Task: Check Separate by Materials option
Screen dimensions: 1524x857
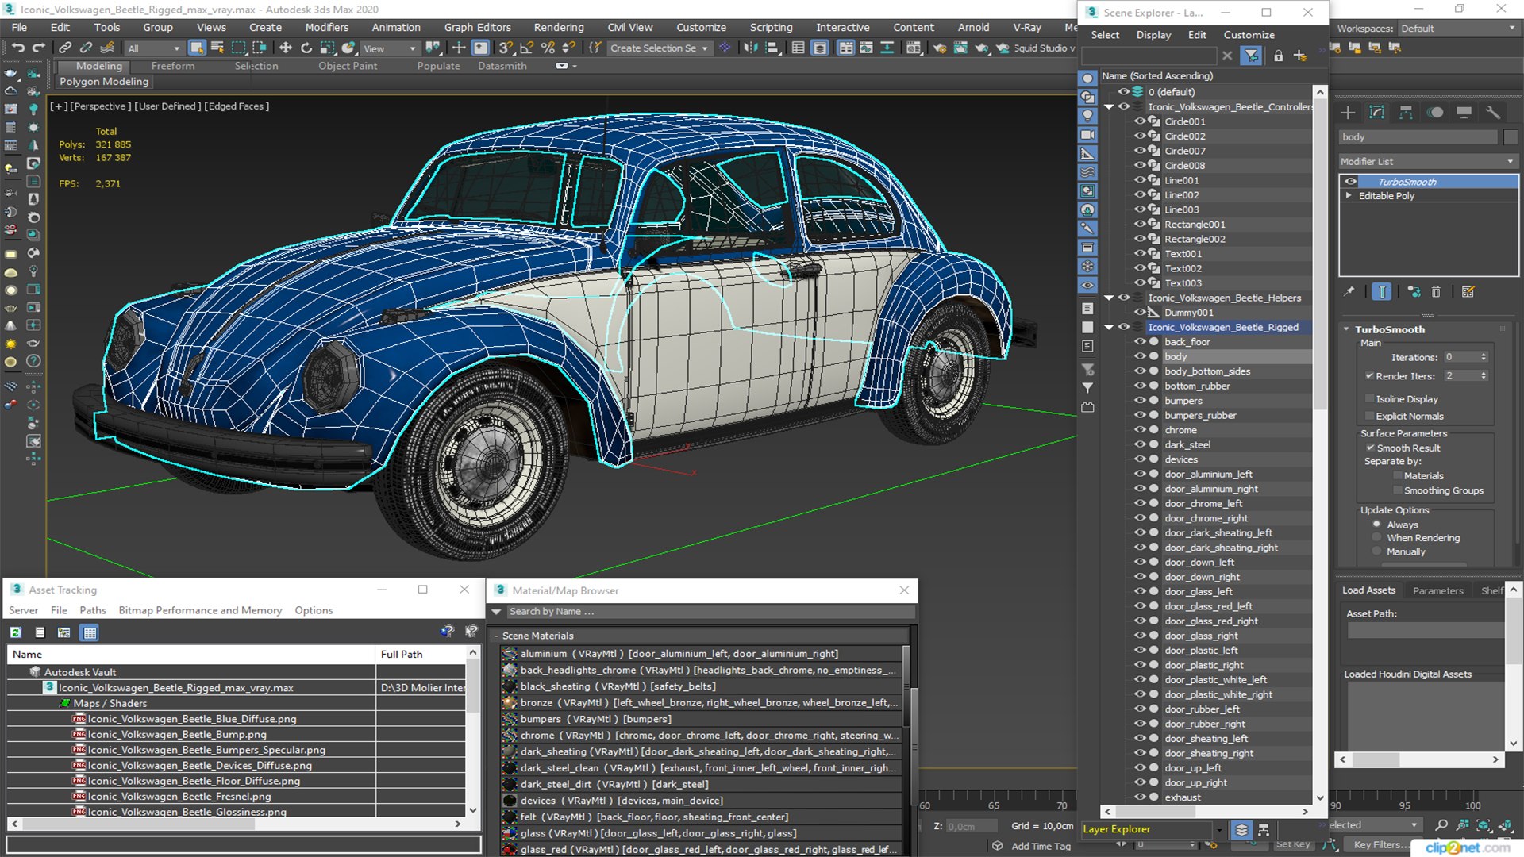Action: coord(1398,475)
